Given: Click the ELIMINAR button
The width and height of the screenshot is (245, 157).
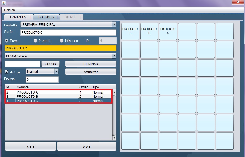Looking at the screenshot, I should click(x=90, y=64).
